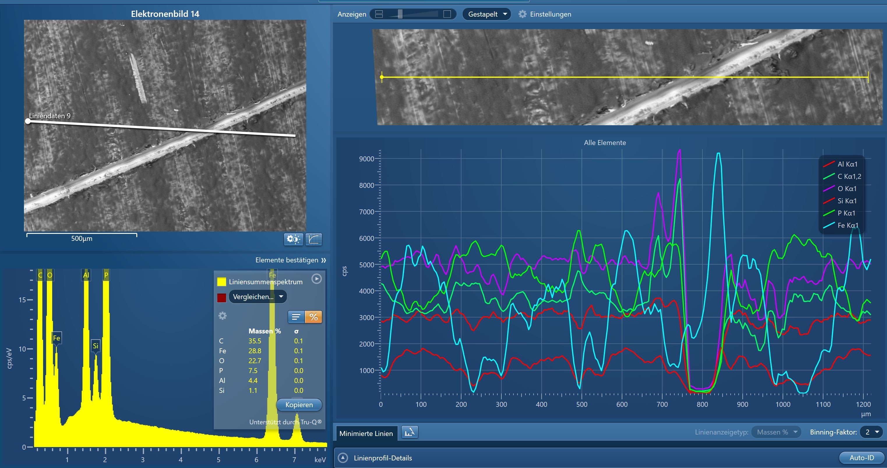Click the play arrow next to Liniensummenspektrum

(316, 279)
